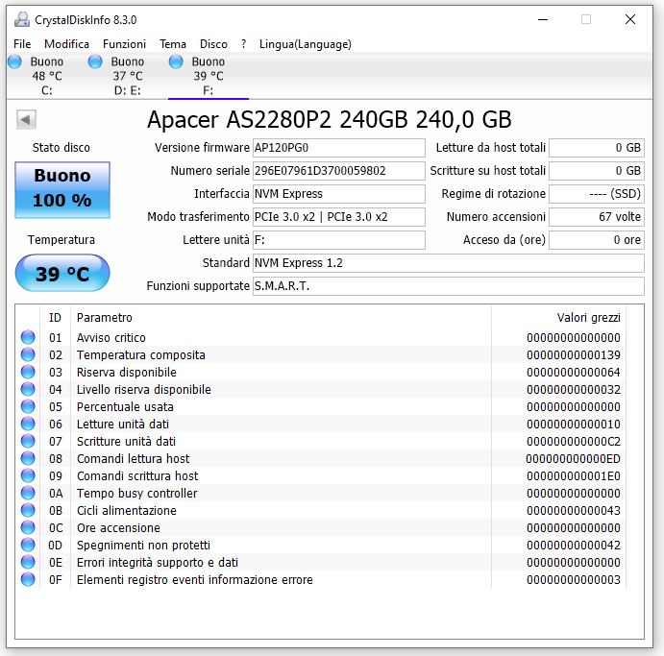This screenshot has height=656, width=664.
Task: Click raw value 000000000000C2
Action: tap(574, 442)
